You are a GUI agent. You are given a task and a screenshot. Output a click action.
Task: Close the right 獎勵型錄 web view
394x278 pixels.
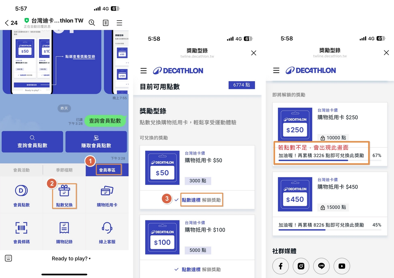[386, 53]
